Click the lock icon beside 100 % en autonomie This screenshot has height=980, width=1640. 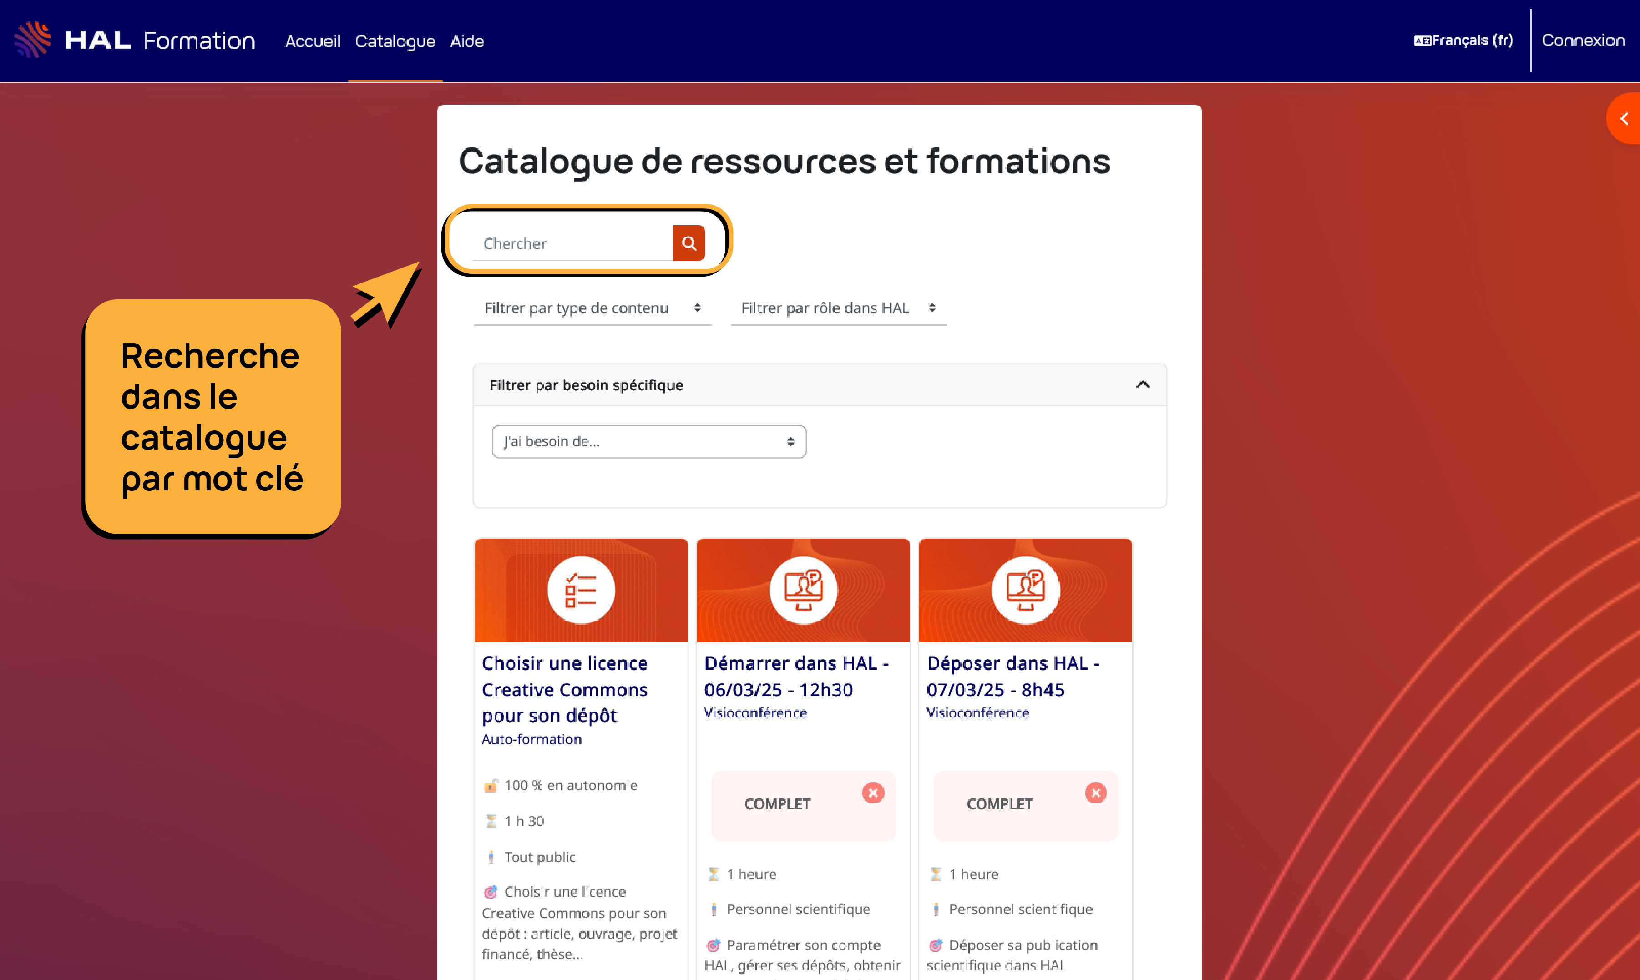[491, 785]
